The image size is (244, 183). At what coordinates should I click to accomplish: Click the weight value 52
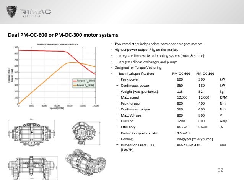[200, 92]
